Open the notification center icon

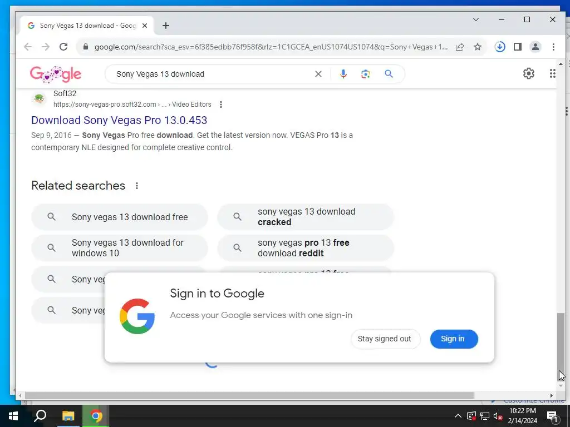click(553, 416)
